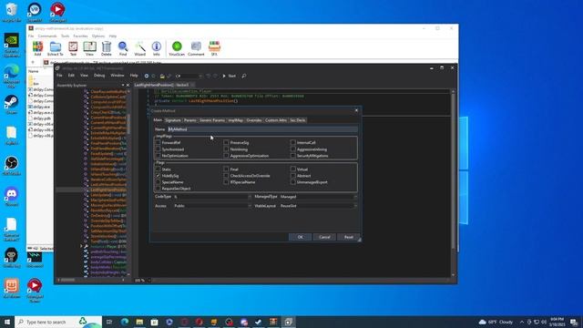Click dnSpy search magnifier icon
Image resolution: width=583 pixels, height=328 pixels.
(x=244, y=76)
